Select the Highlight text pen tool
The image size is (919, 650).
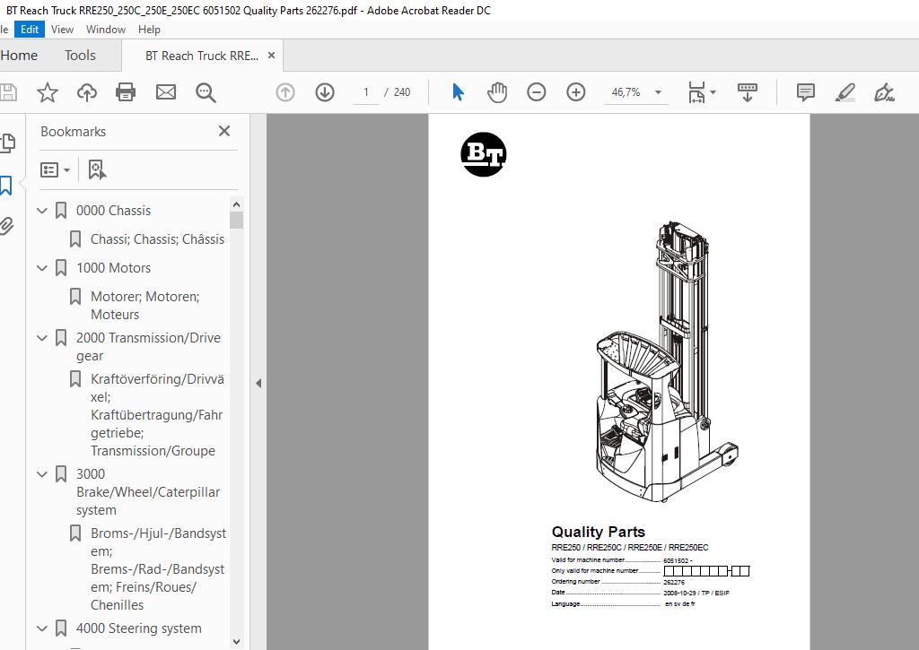point(845,92)
